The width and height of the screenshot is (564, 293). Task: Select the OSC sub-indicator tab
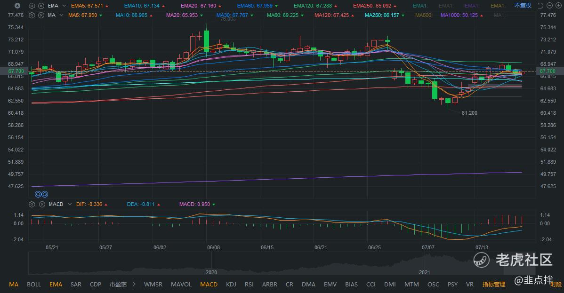(x=434, y=285)
